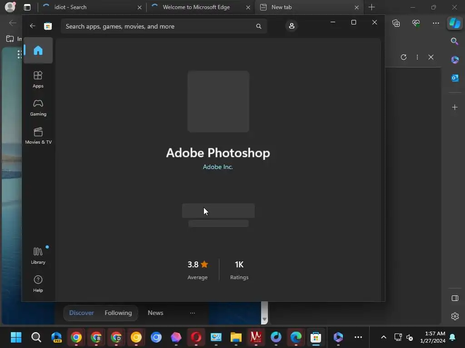Select the News feed tab
The height and width of the screenshot is (348, 465).
[x=155, y=313]
